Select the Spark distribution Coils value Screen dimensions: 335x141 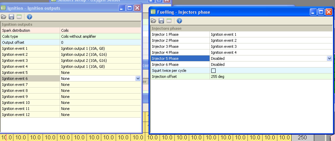(x=100, y=30)
